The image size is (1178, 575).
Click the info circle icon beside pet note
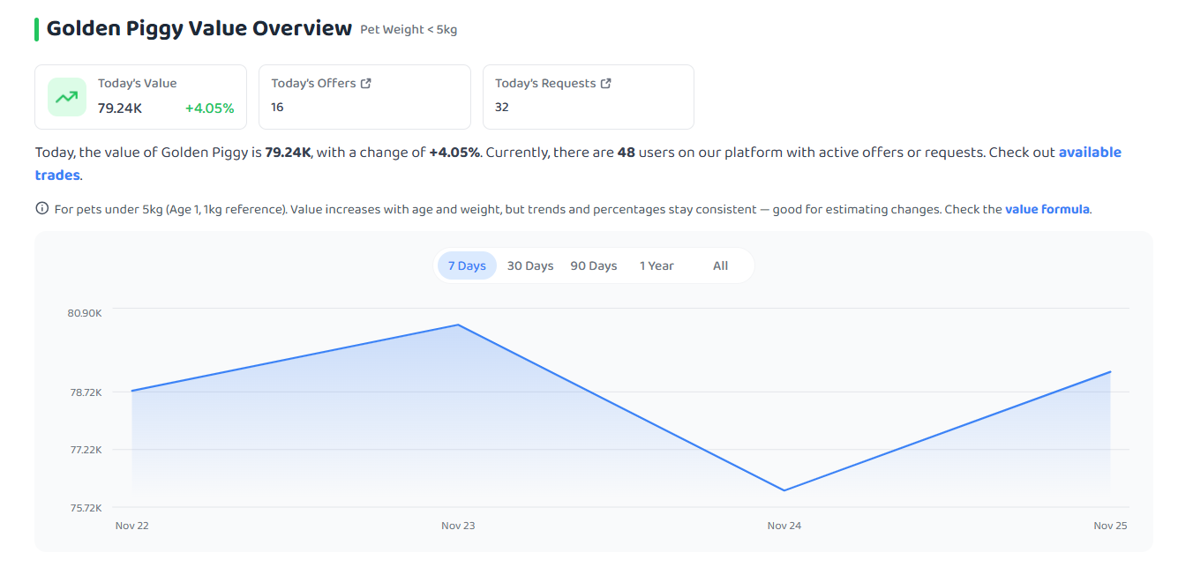point(41,209)
